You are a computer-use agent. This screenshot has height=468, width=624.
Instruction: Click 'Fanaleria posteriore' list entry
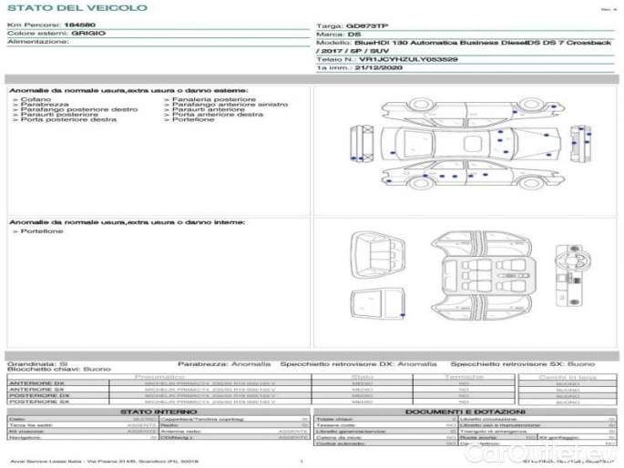pos(214,99)
